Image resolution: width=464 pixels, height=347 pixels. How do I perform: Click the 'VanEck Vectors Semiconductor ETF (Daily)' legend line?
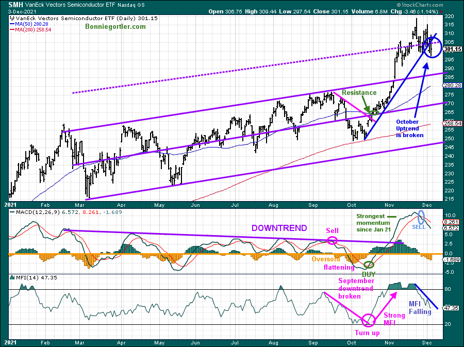click(x=84, y=19)
